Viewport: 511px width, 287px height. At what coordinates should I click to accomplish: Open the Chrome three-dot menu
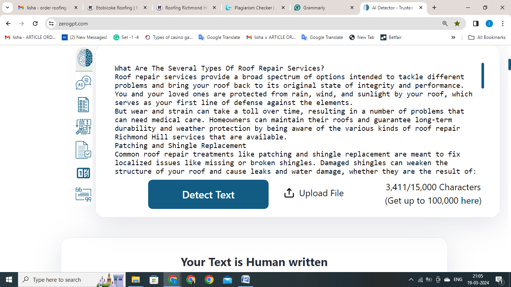pyautogui.click(x=502, y=24)
